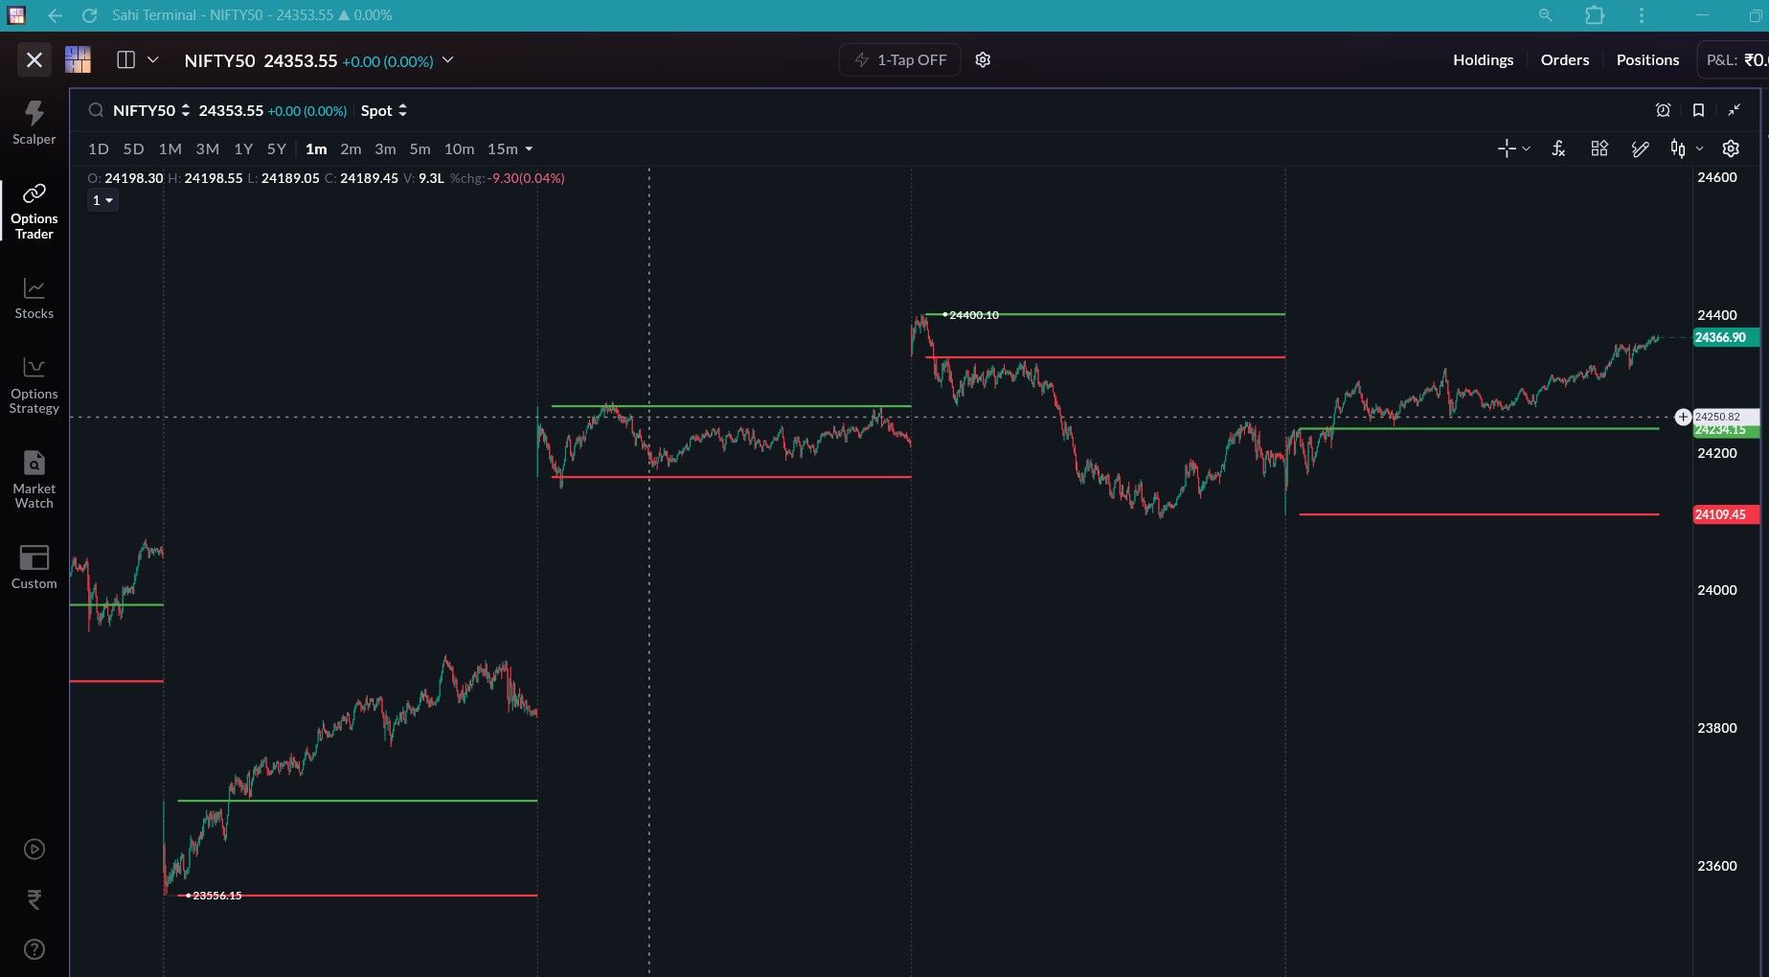View the Positions page
The width and height of the screenshot is (1769, 977).
coord(1647,59)
